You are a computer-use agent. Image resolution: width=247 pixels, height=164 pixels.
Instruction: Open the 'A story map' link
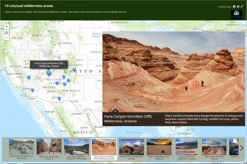(x=224, y=7)
